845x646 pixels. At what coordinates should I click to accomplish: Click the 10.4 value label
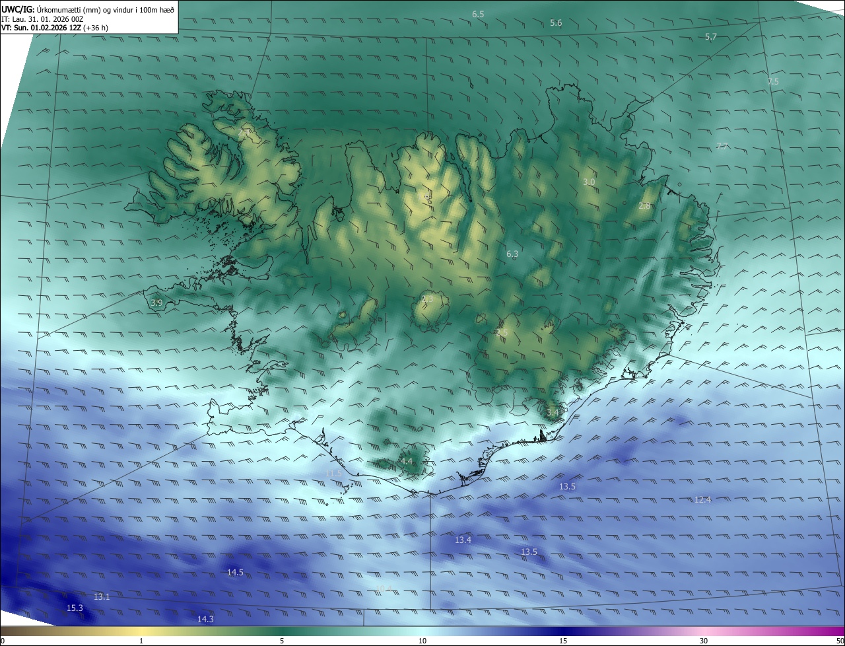pos(384,589)
